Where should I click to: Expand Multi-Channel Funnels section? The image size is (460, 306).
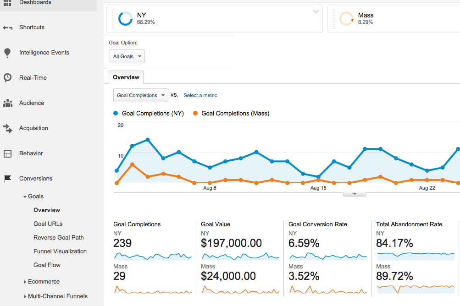click(25, 296)
